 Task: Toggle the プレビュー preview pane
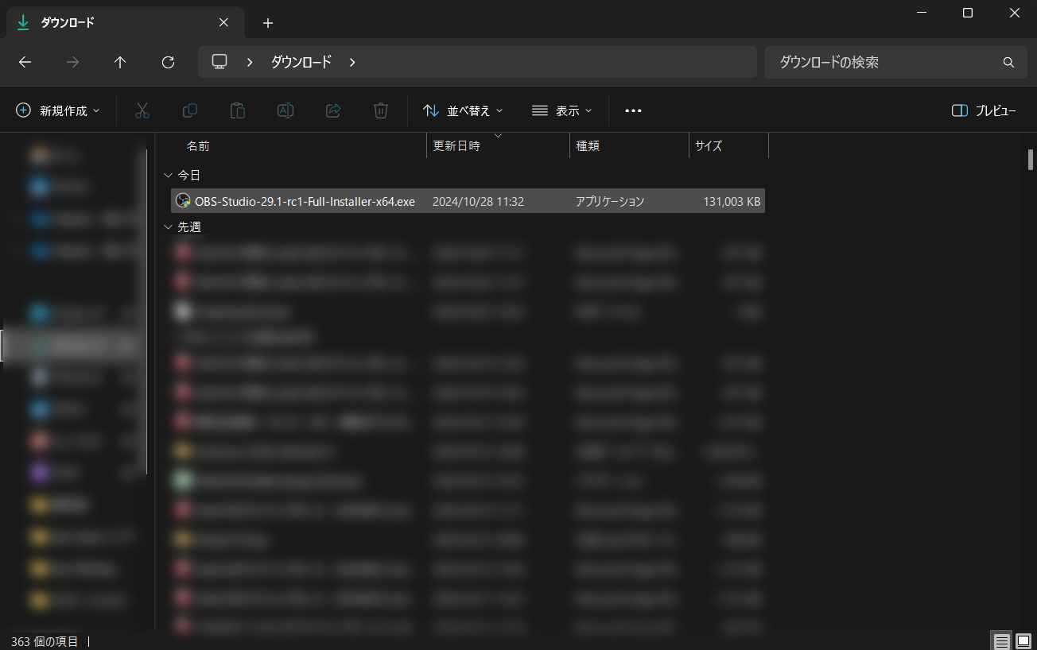point(984,110)
